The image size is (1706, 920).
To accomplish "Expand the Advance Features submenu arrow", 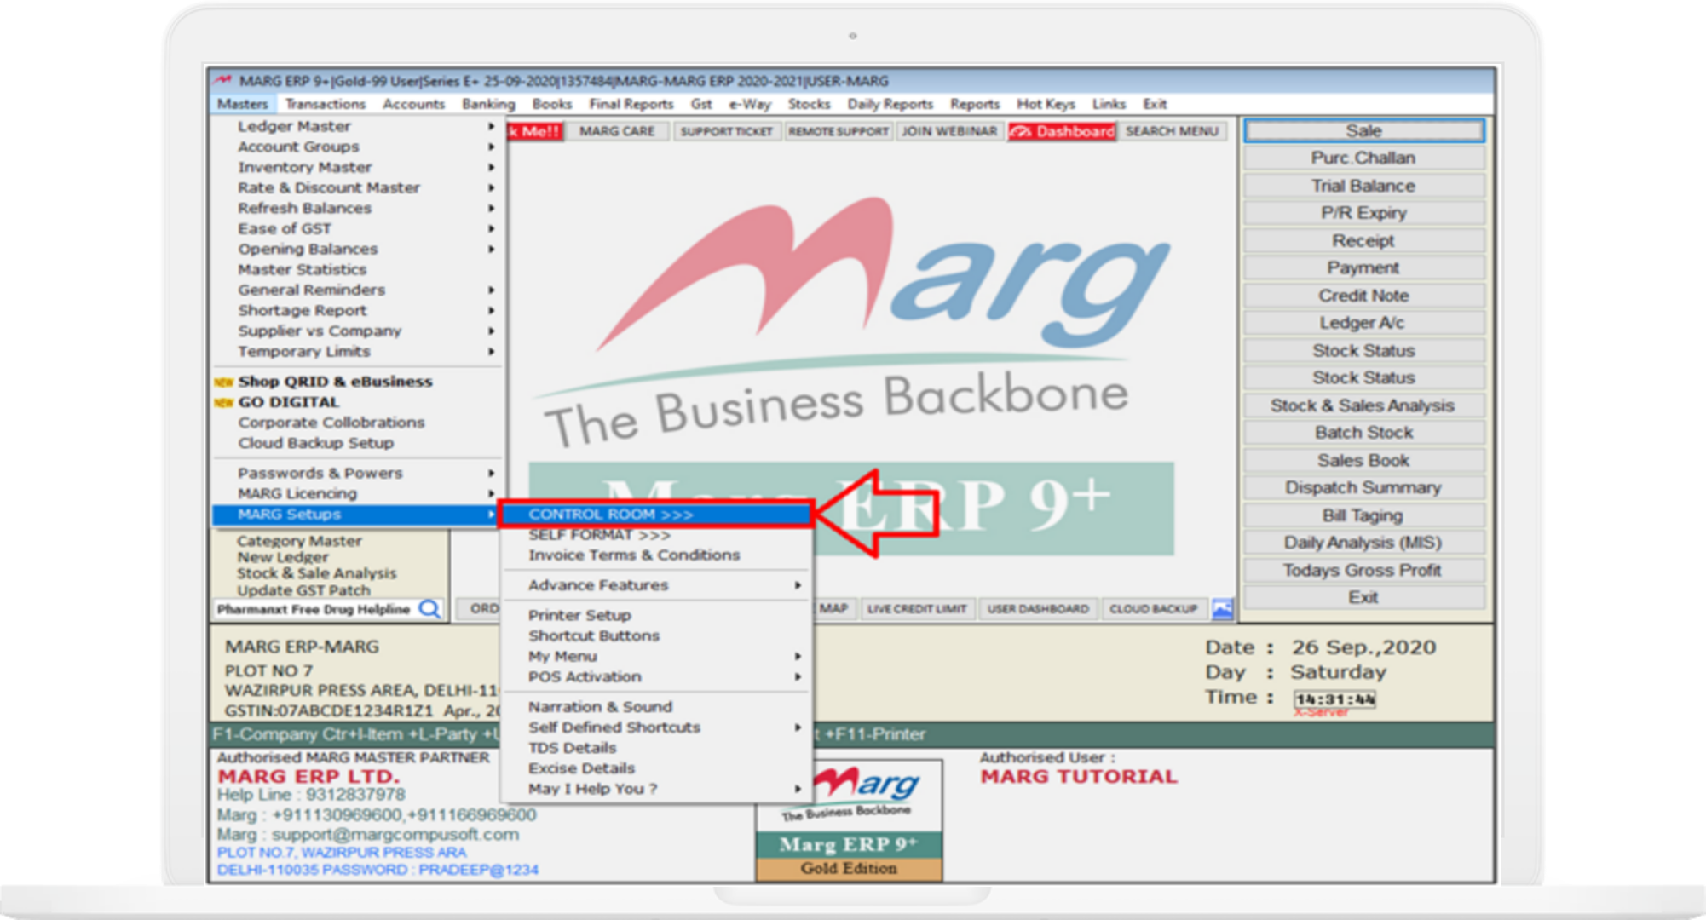I will pos(798,585).
